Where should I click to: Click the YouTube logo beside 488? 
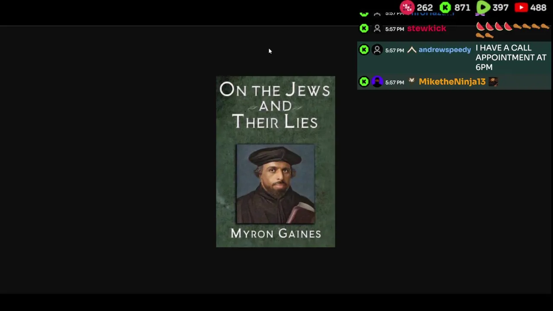pyautogui.click(x=521, y=7)
